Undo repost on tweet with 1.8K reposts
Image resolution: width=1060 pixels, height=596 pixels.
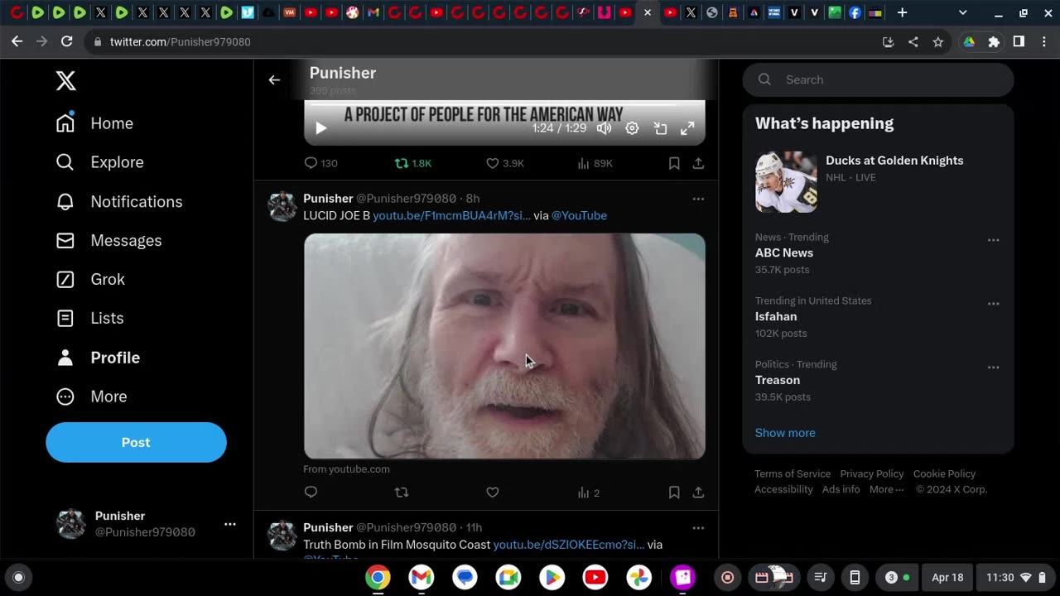[413, 163]
